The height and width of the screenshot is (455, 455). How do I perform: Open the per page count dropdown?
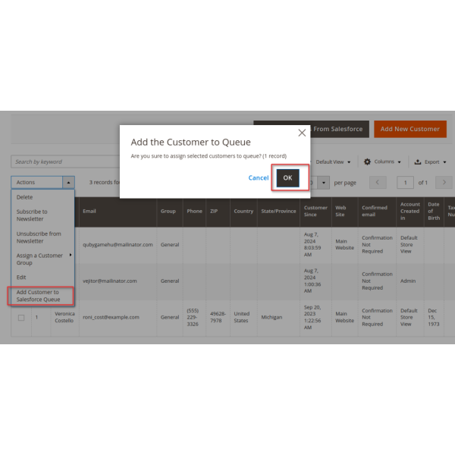pos(325,183)
